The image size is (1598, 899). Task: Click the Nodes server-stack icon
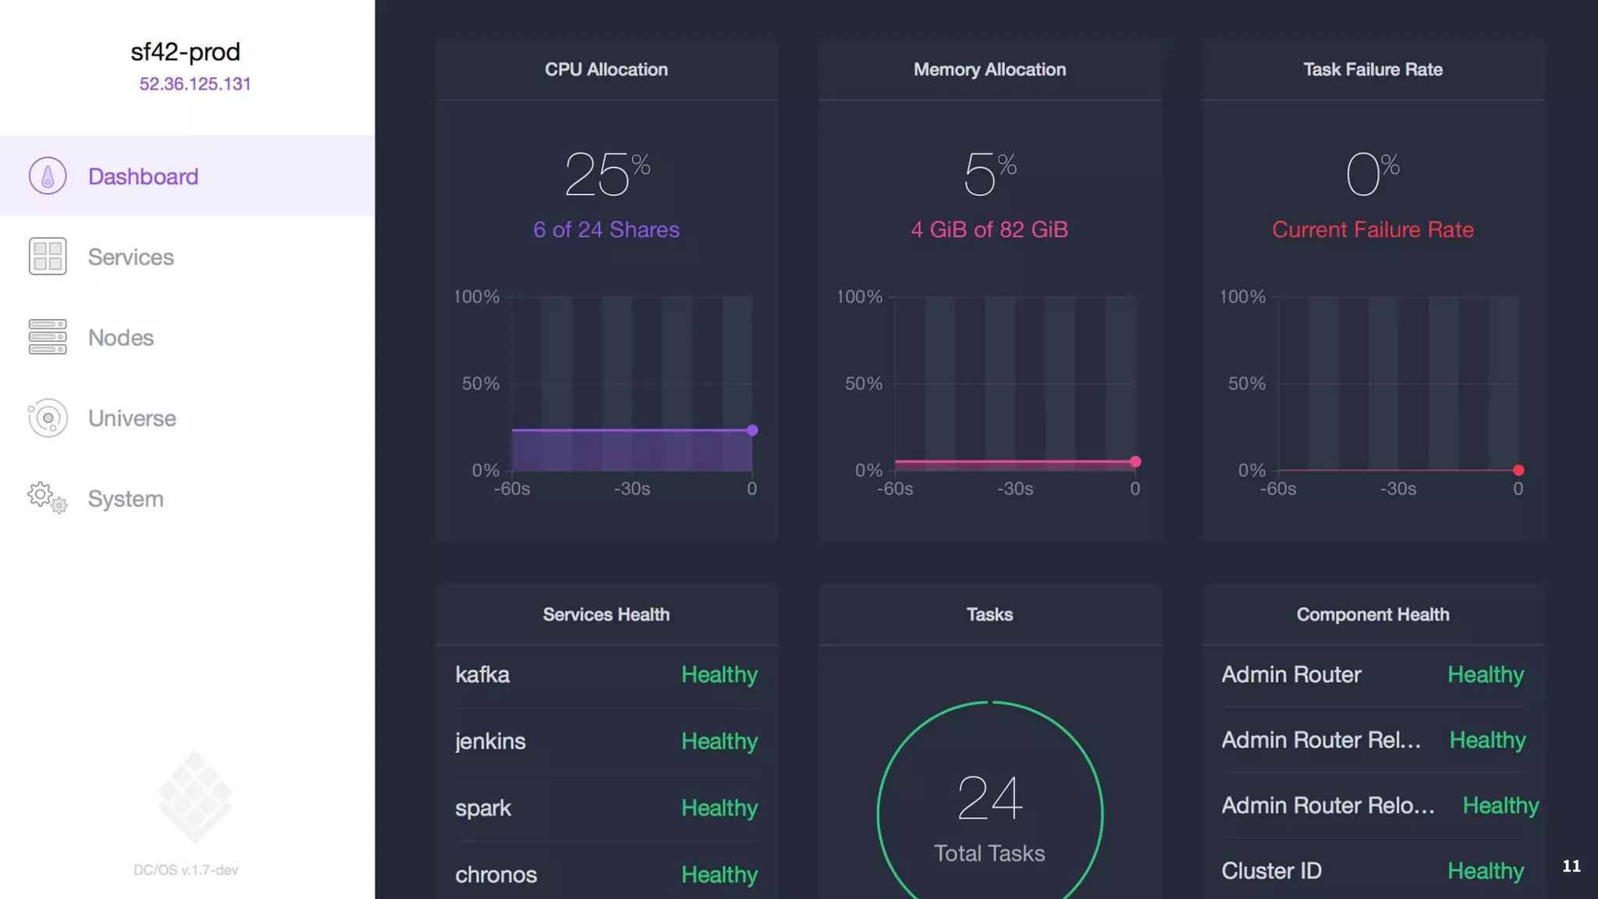[x=48, y=337]
